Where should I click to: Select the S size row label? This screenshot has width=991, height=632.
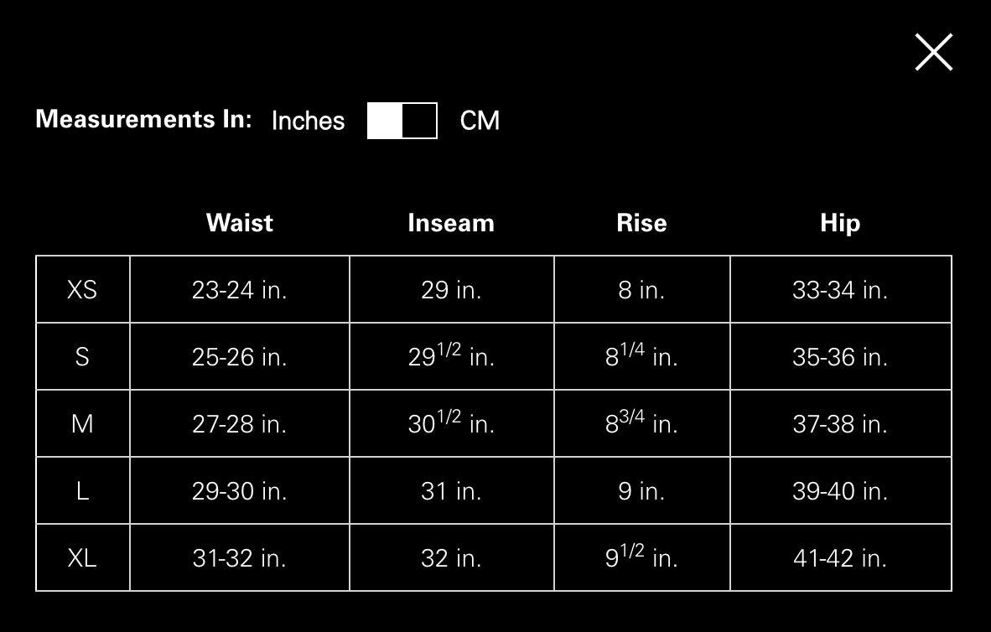click(x=82, y=356)
